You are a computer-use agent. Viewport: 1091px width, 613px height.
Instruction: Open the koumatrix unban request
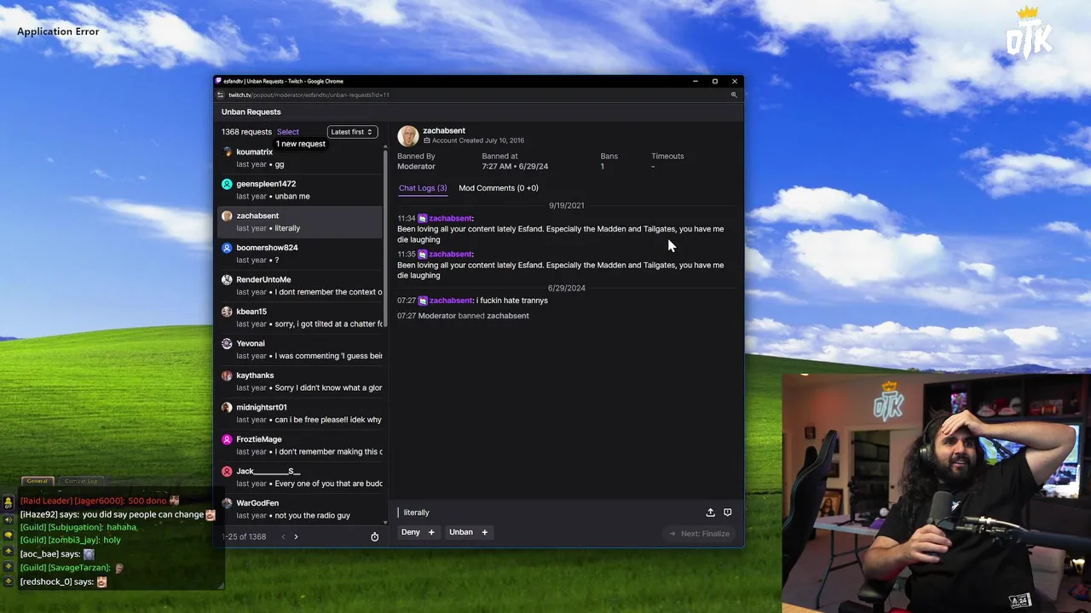[x=300, y=158]
